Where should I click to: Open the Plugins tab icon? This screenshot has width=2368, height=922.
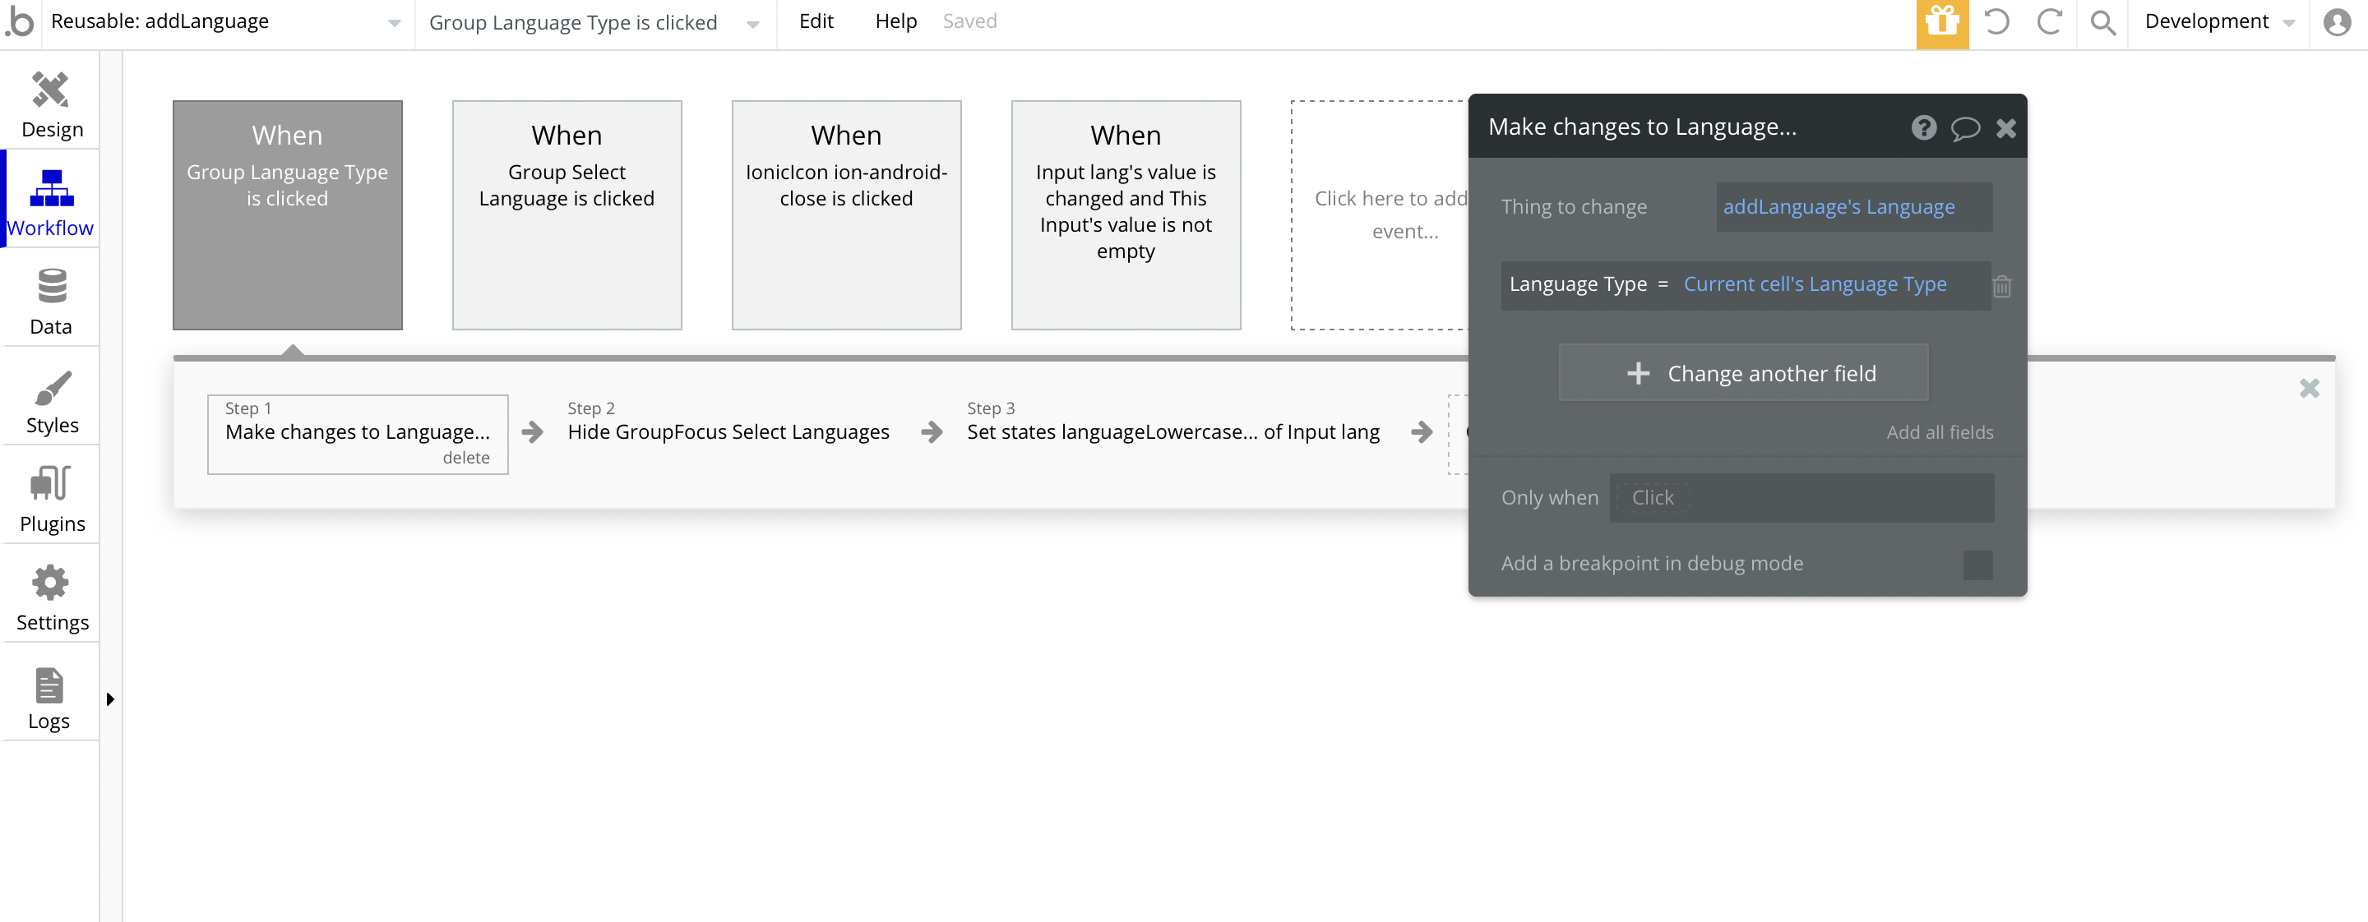(50, 499)
